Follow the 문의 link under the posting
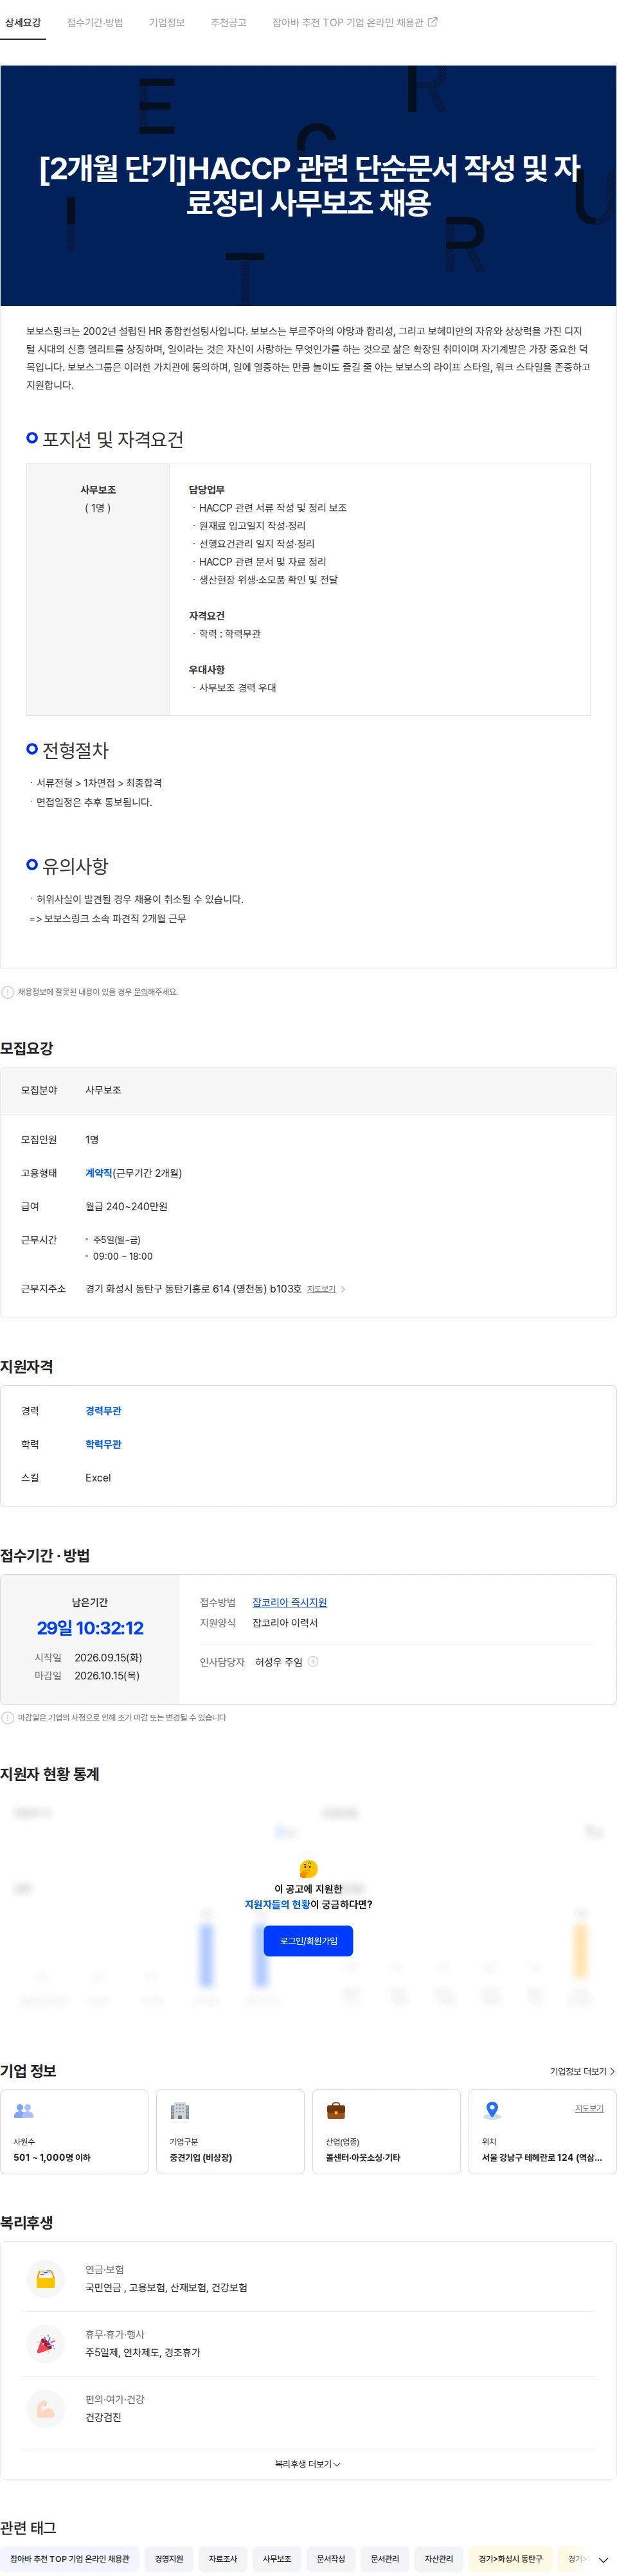 [140, 992]
